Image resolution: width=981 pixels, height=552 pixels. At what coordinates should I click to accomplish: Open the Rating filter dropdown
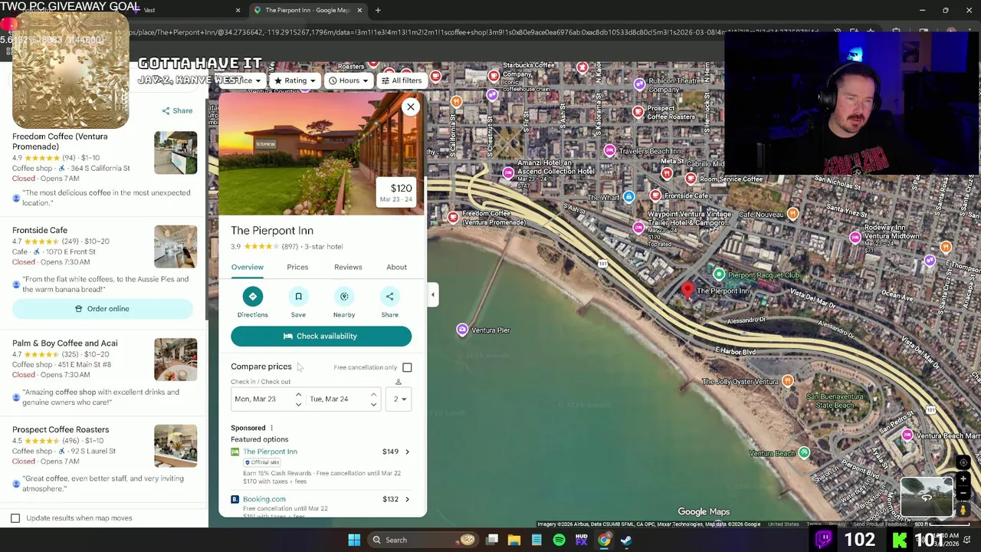tap(295, 80)
